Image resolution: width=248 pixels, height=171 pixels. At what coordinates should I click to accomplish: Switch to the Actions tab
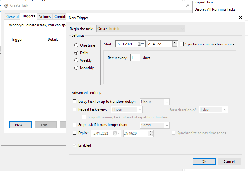[x=45, y=17]
